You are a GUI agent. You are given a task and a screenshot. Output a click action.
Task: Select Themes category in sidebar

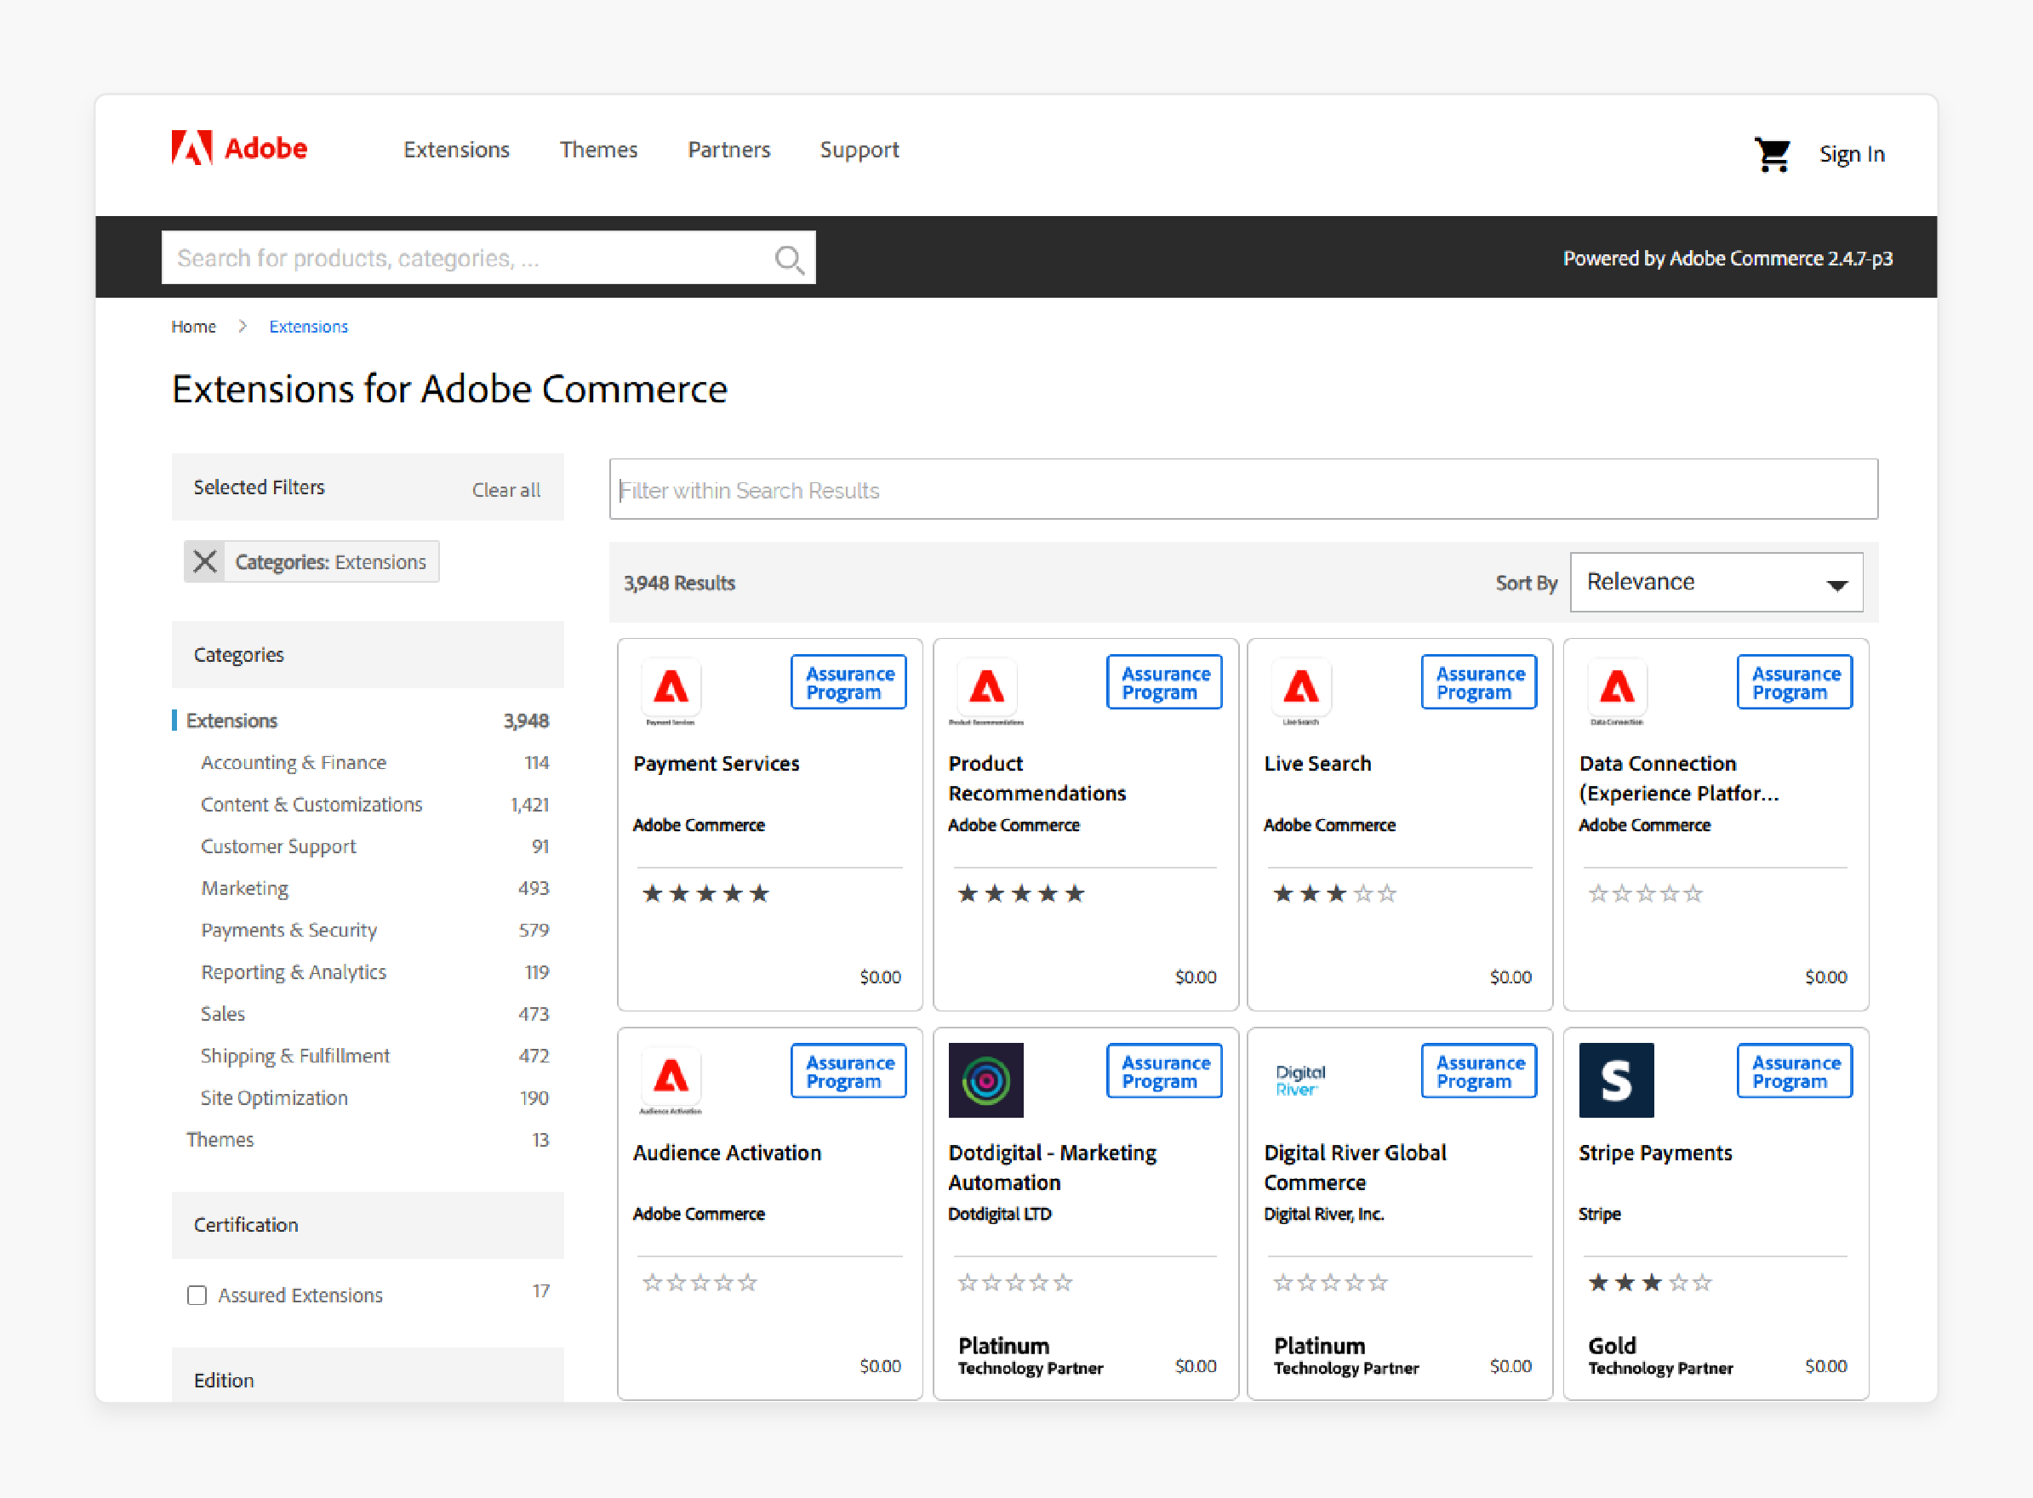(x=220, y=1140)
